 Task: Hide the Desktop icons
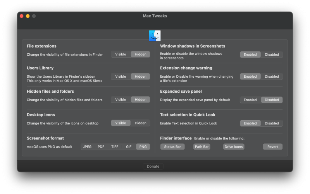pyautogui.click(x=140, y=123)
